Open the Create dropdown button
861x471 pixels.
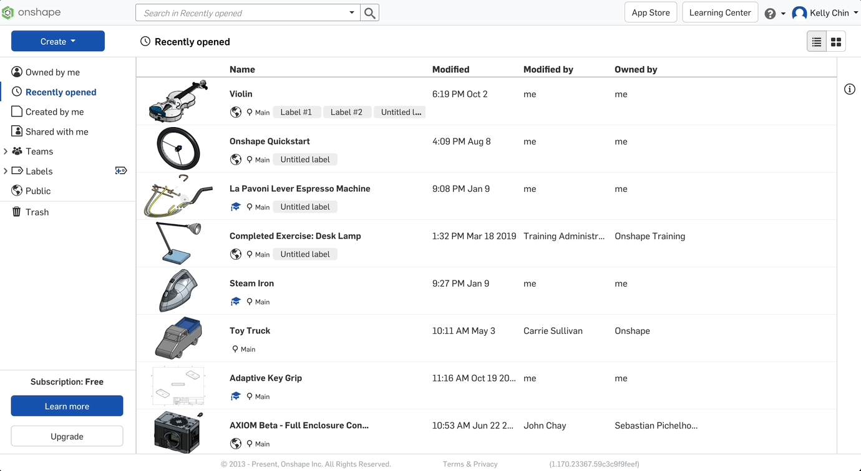point(58,41)
